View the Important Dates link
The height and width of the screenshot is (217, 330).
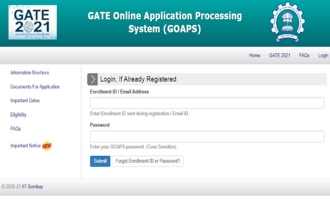coord(25,101)
